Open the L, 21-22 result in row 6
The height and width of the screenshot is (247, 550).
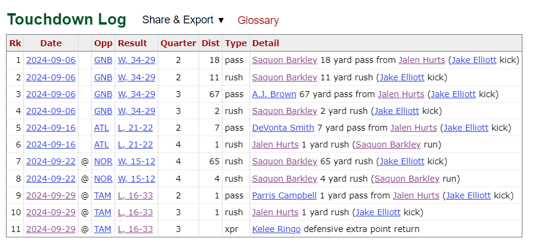(136, 144)
